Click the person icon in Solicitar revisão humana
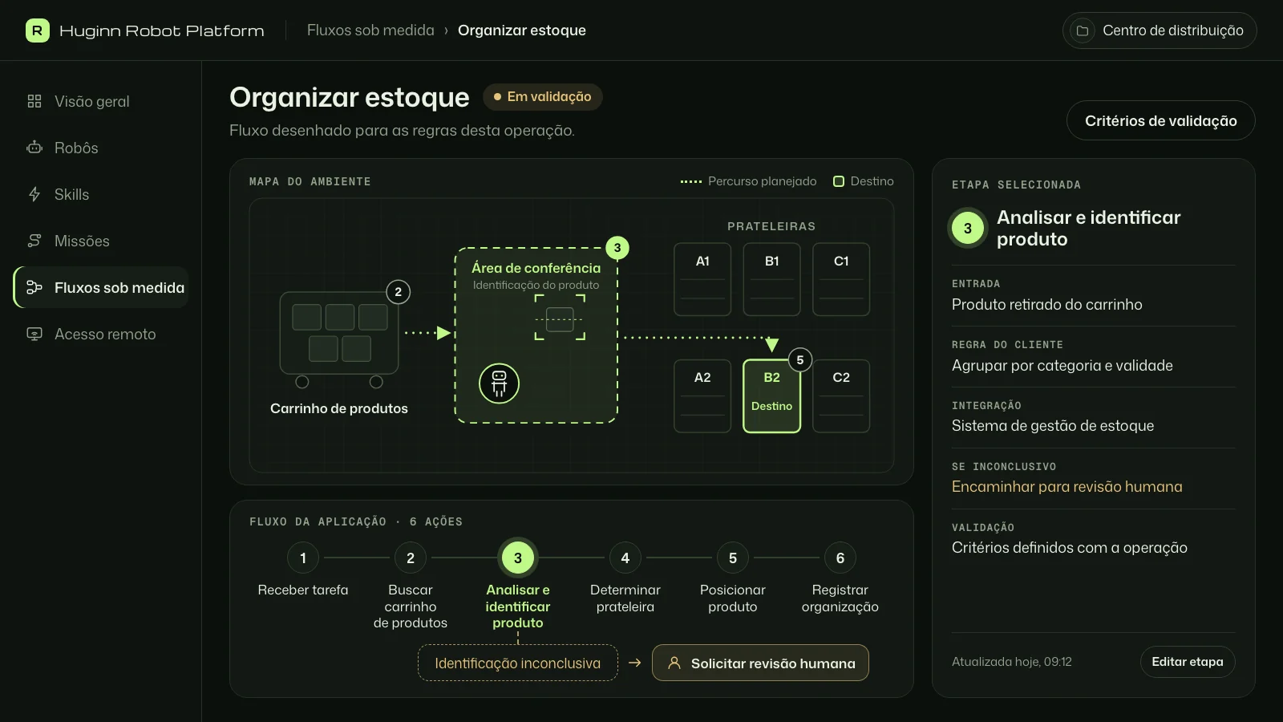The height and width of the screenshot is (722, 1283). click(674, 663)
